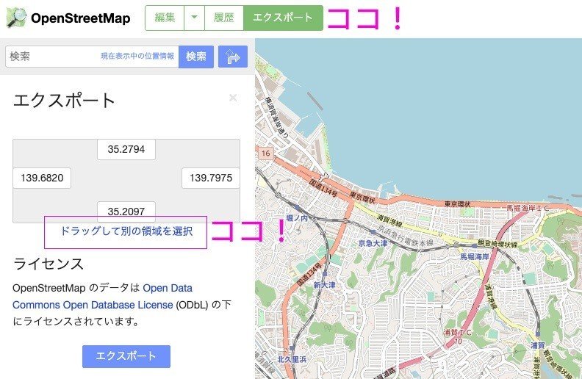
Task: Click the ライセンス heading
Action: point(48,264)
